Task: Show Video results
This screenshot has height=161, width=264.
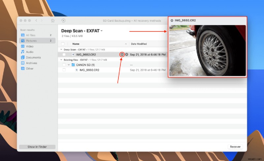Action: click(x=30, y=46)
